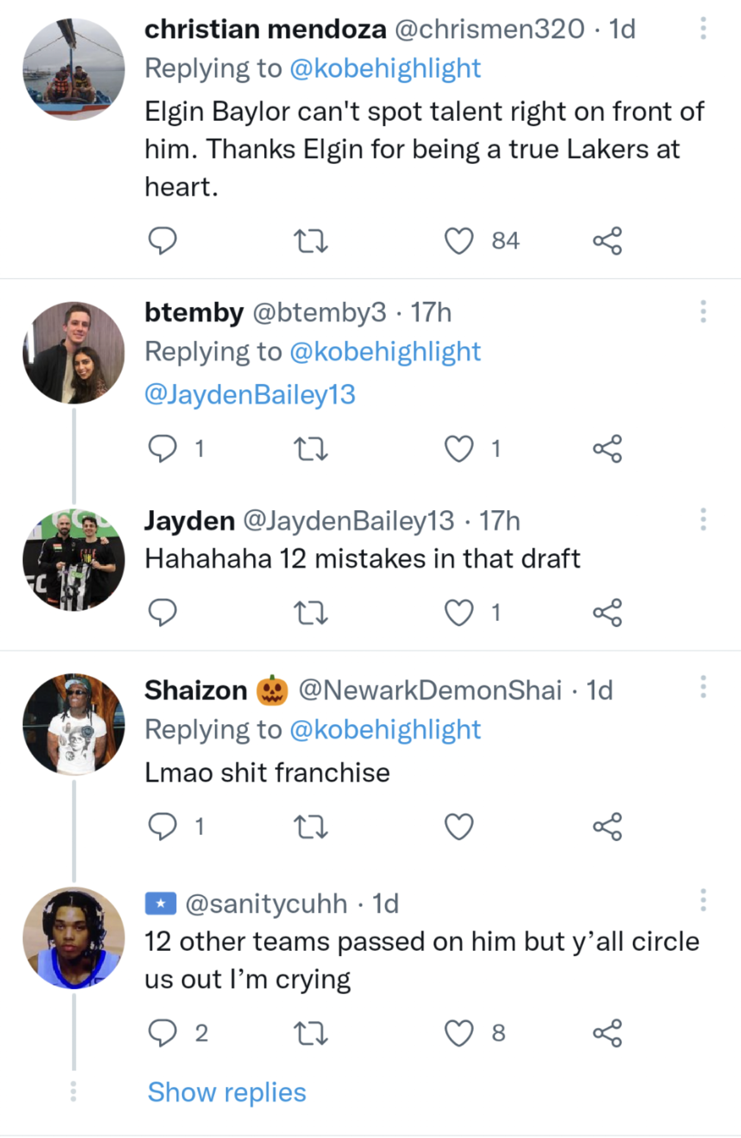Image resolution: width=741 pixels, height=1138 pixels.
Task: Share Jayden's 'Hahahaha 12 mistakes' tweet
Action: [607, 613]
